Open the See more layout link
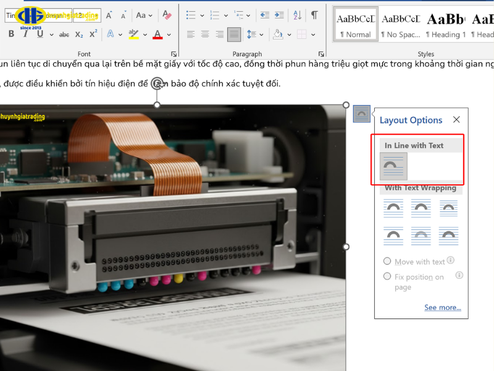494x371 pixels. pos(442,307)
